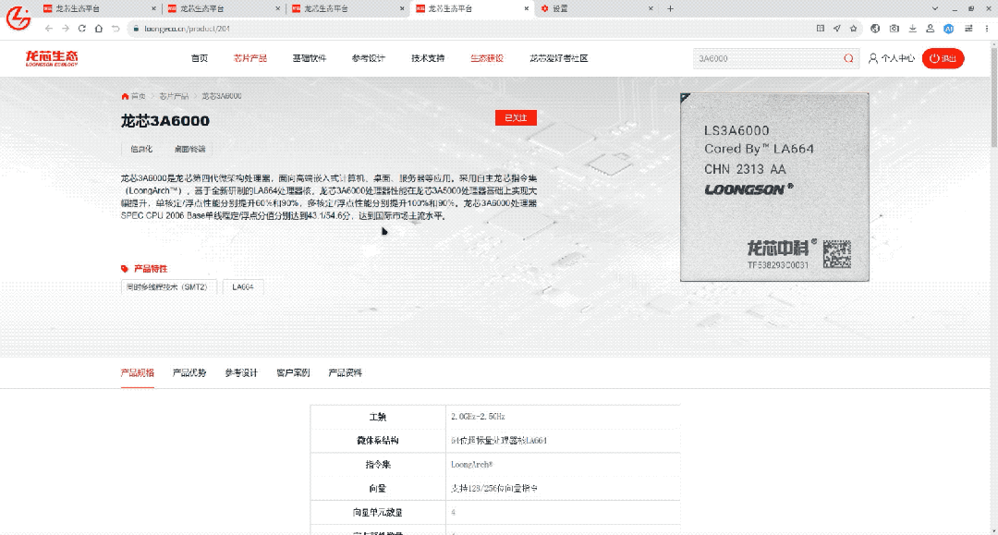The height and width of the screenshot is (535, 998).
Task: Click the red search magnifier icon
Action: pyautogui.click(x=848, y=58)
